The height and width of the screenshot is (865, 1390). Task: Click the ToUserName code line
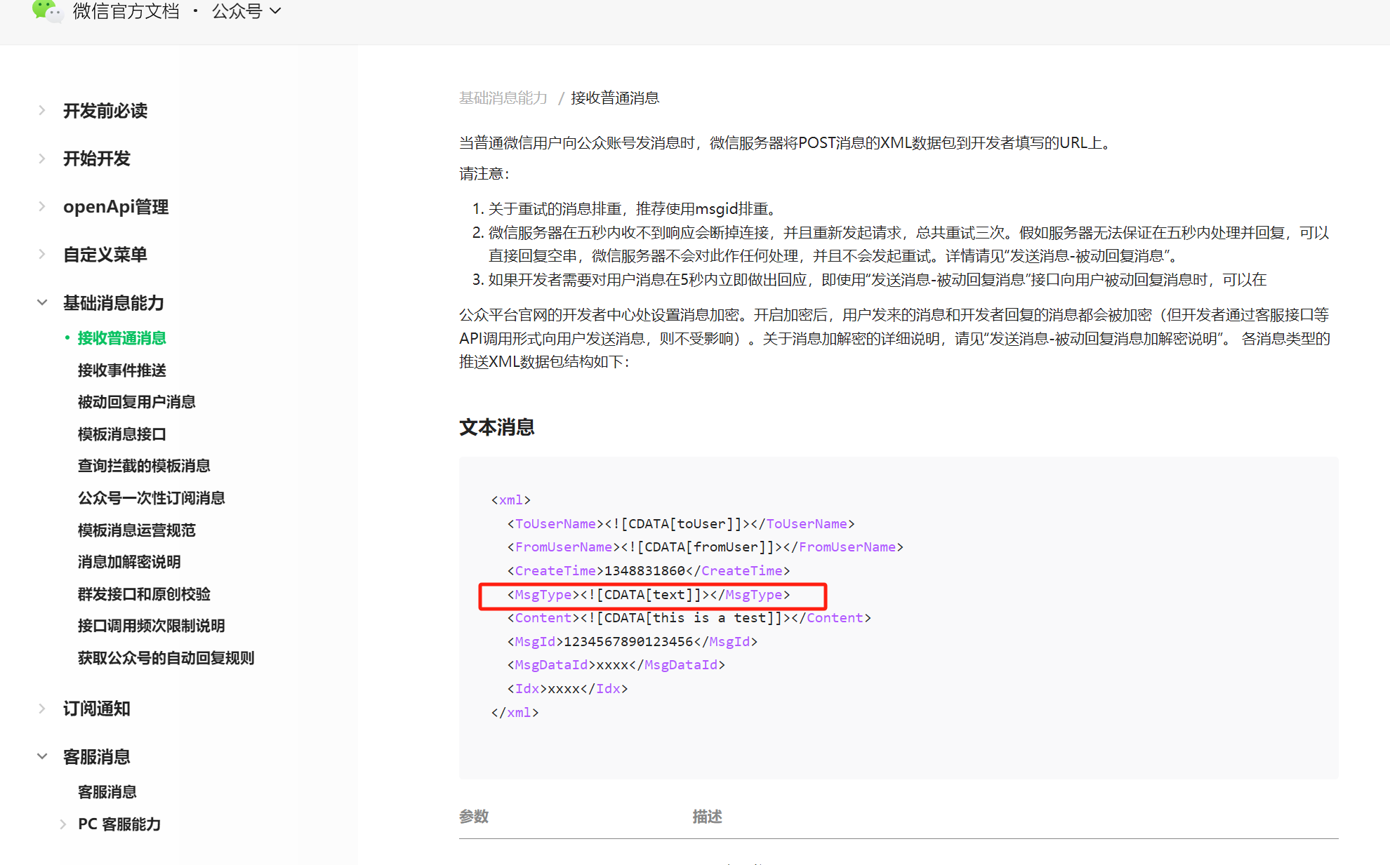[681, 524]
